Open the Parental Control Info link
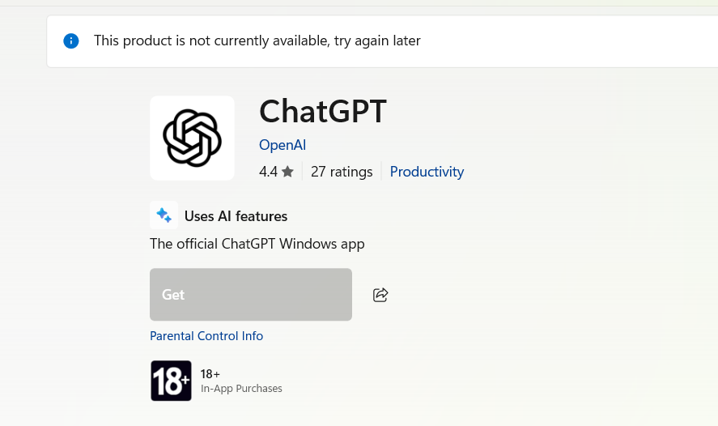The image size is (718, 426). coord(206,336)
